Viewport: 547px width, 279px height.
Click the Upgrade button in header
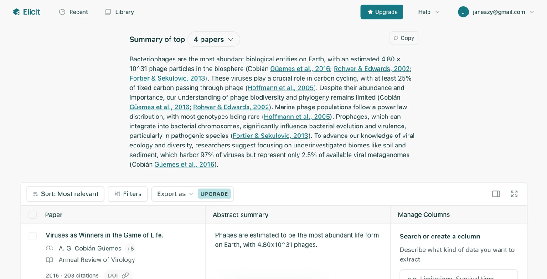click(382, 12)
